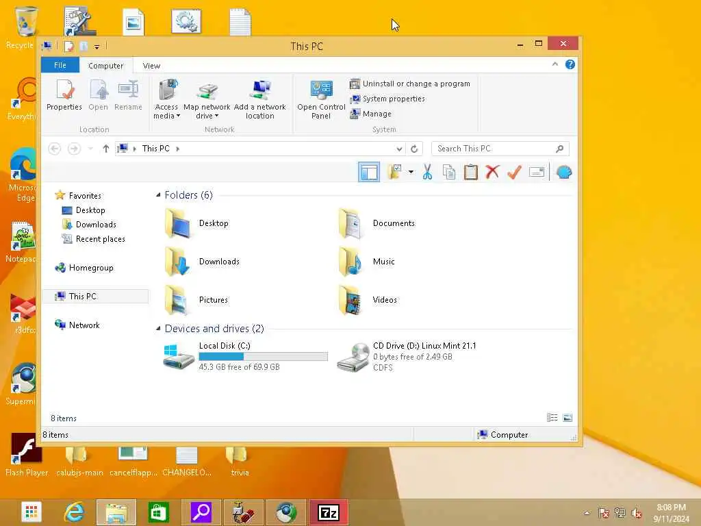Select CD Drive (D:) Linux Mint
Screen dimensions: 701x526
tap(407, 356)
